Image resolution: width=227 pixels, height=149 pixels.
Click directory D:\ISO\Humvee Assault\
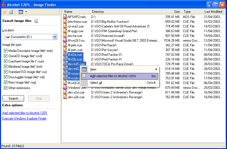[x=108, y=36]
